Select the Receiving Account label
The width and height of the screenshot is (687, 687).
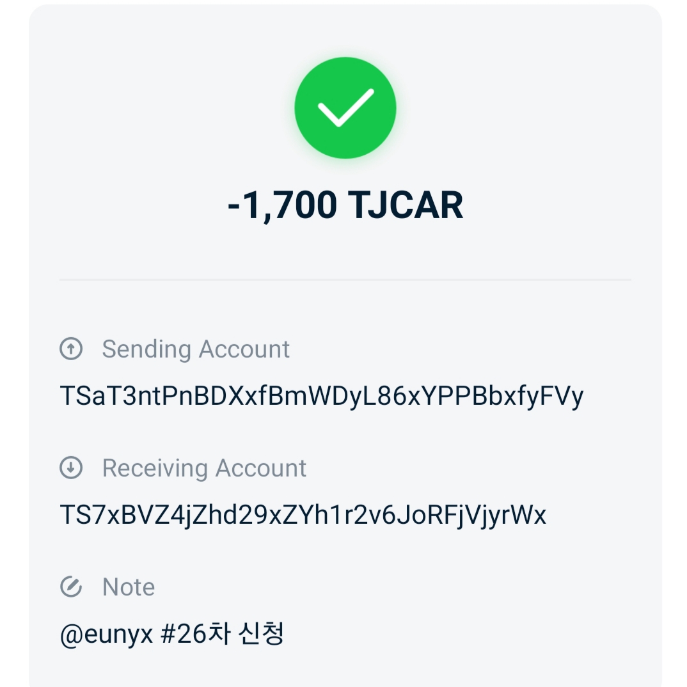coord(204,468)
